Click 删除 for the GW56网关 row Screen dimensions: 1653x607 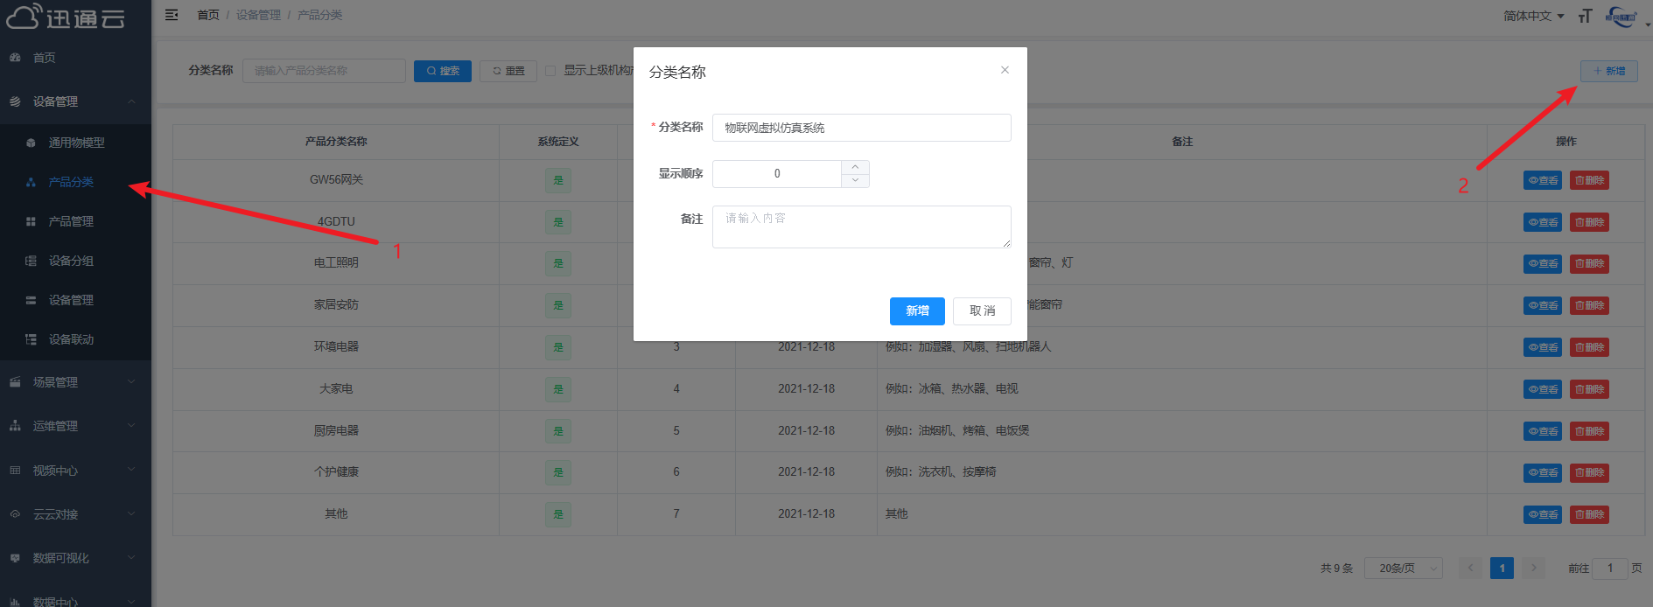pyautogui.click(x=1589, y=181)
